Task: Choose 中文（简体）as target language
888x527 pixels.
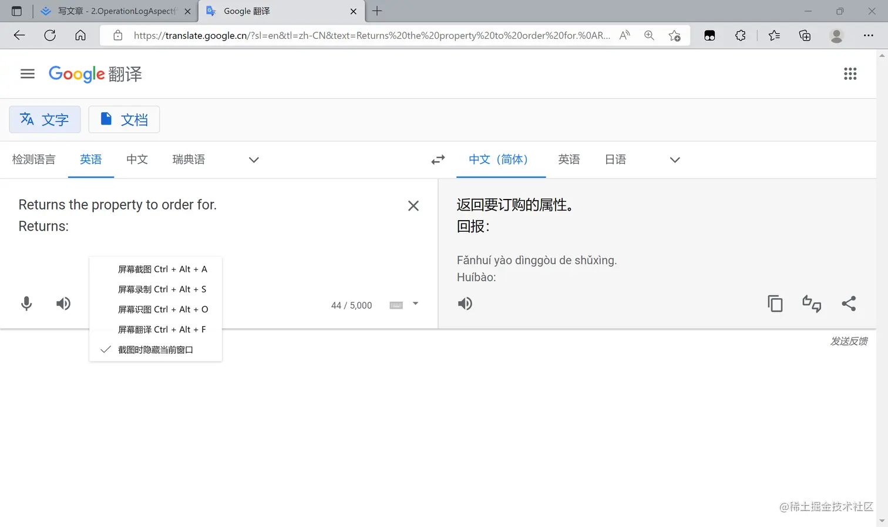Action: pyautogui.click(x=501, y=160)
